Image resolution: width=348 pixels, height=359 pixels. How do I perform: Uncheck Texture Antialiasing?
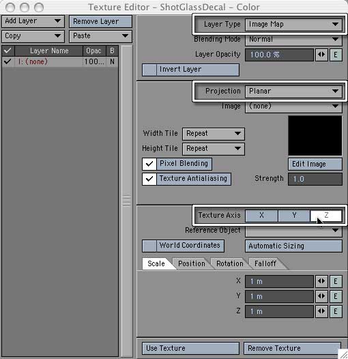[149, 179]
